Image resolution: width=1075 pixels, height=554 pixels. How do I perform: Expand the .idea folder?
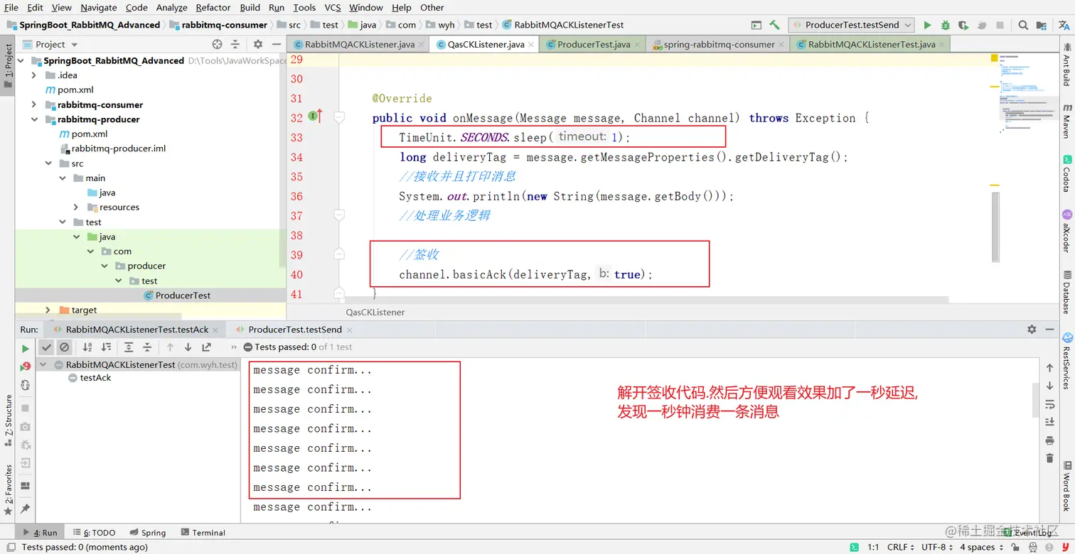(x=33, y=75)
